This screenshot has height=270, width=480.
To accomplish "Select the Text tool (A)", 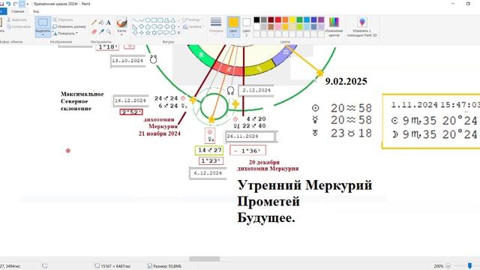I will [x=108, y=22].
